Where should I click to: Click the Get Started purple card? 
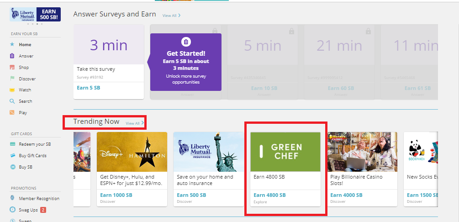coord(185,62)
